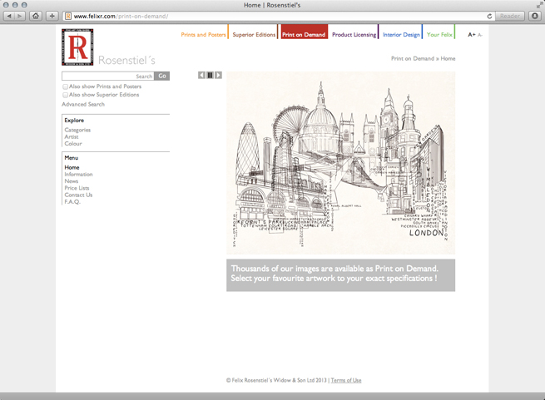Open Contact Us in the Menu
The height and width of the screenshot is (400, 545).
pos(78,195)
